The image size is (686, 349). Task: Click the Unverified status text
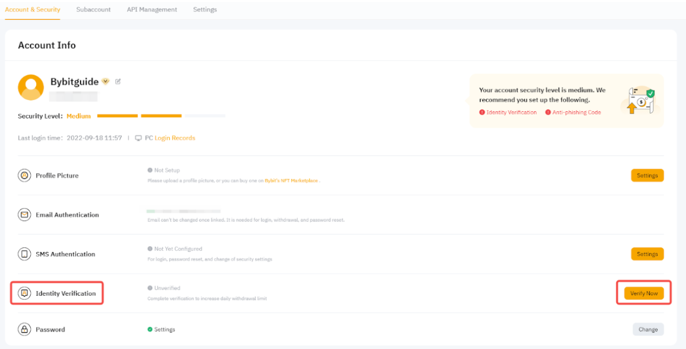pyautogui.click(x=167, y=288)
